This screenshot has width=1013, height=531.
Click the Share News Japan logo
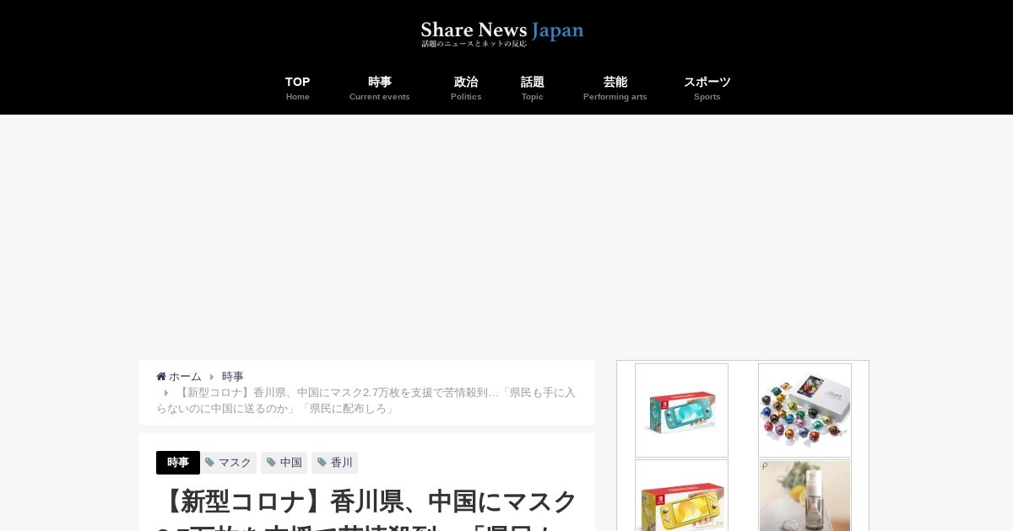pyautogui.click(x=502, y=33)
